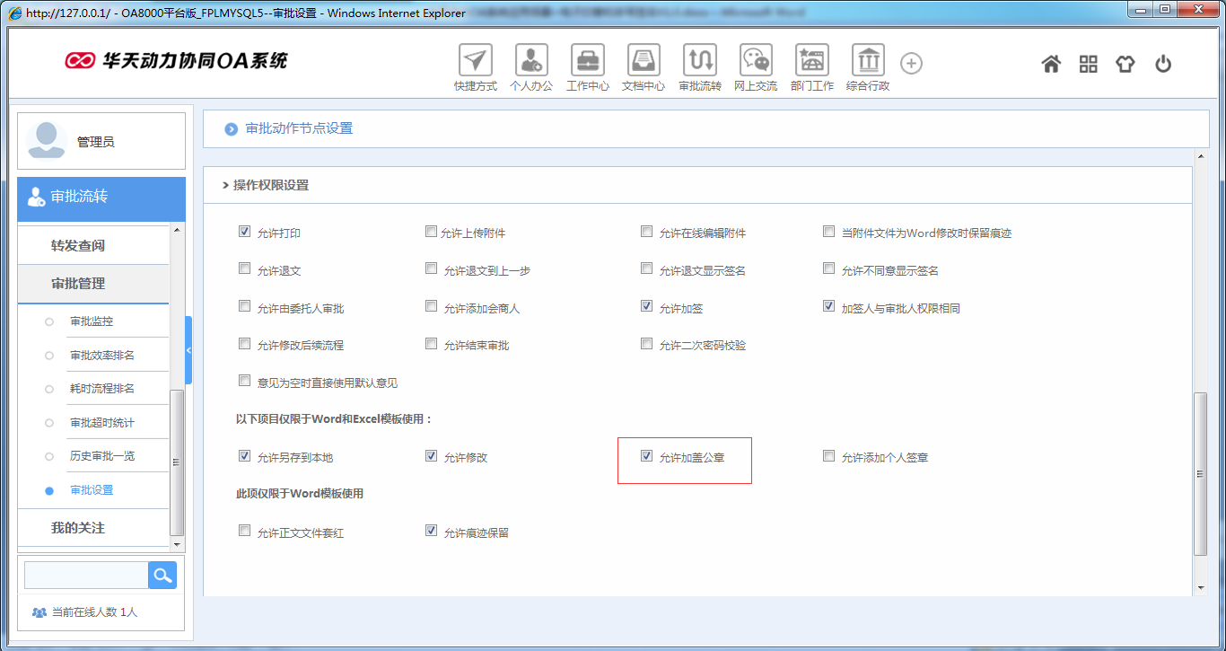Click the main content vertical scrollbar
Screen dimensions: 1226x651
(1201, 474)
